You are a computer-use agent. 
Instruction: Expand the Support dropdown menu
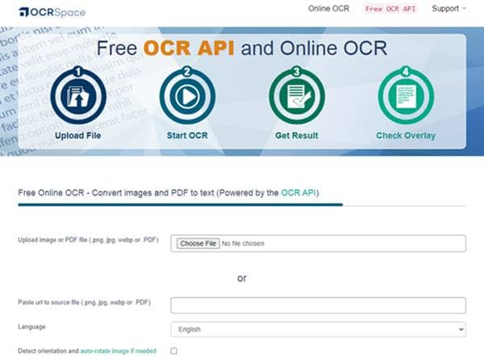(449, 9)
